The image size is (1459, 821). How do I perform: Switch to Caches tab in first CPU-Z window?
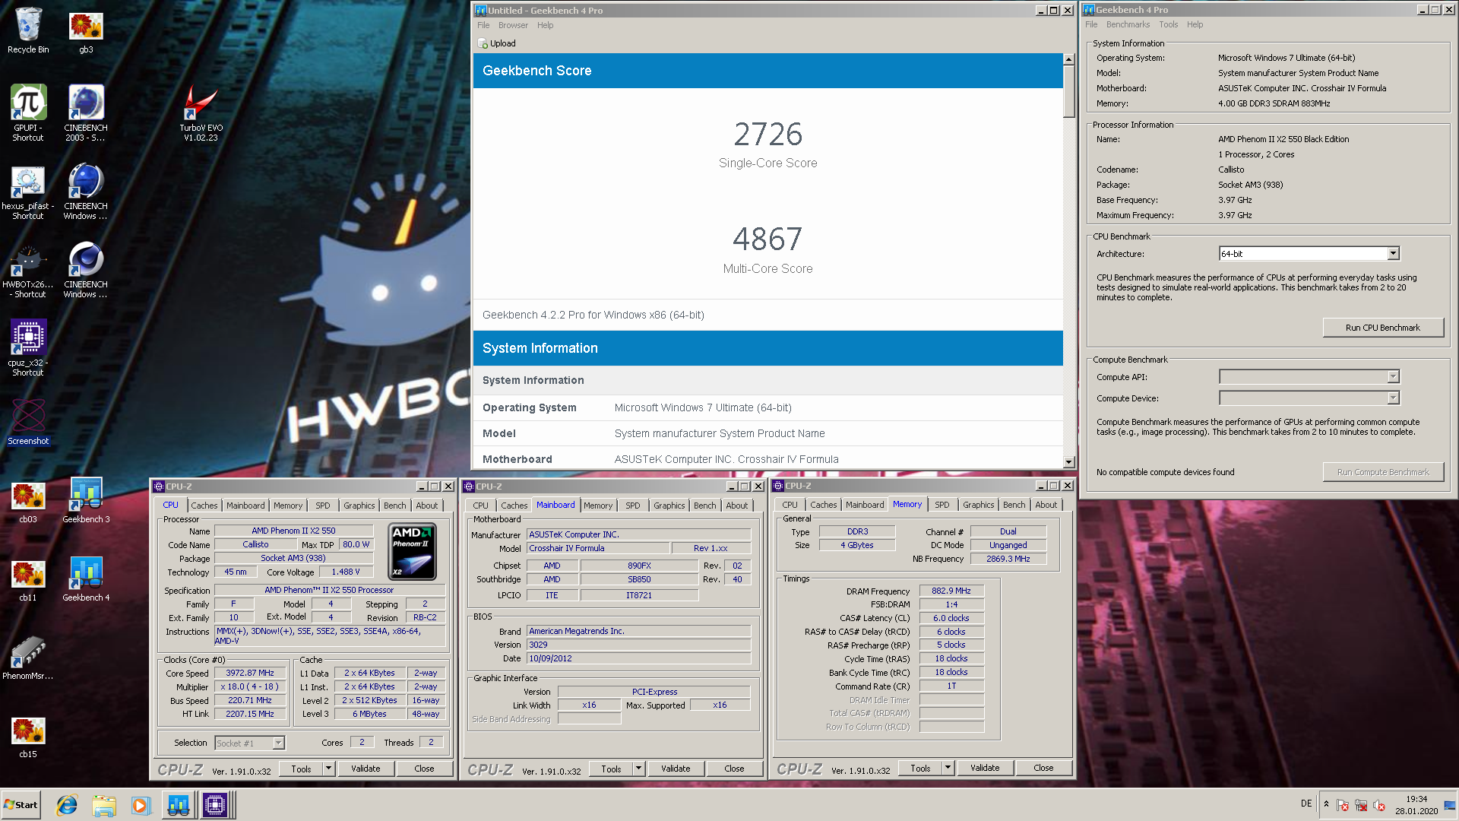click(x=204, y=506)
